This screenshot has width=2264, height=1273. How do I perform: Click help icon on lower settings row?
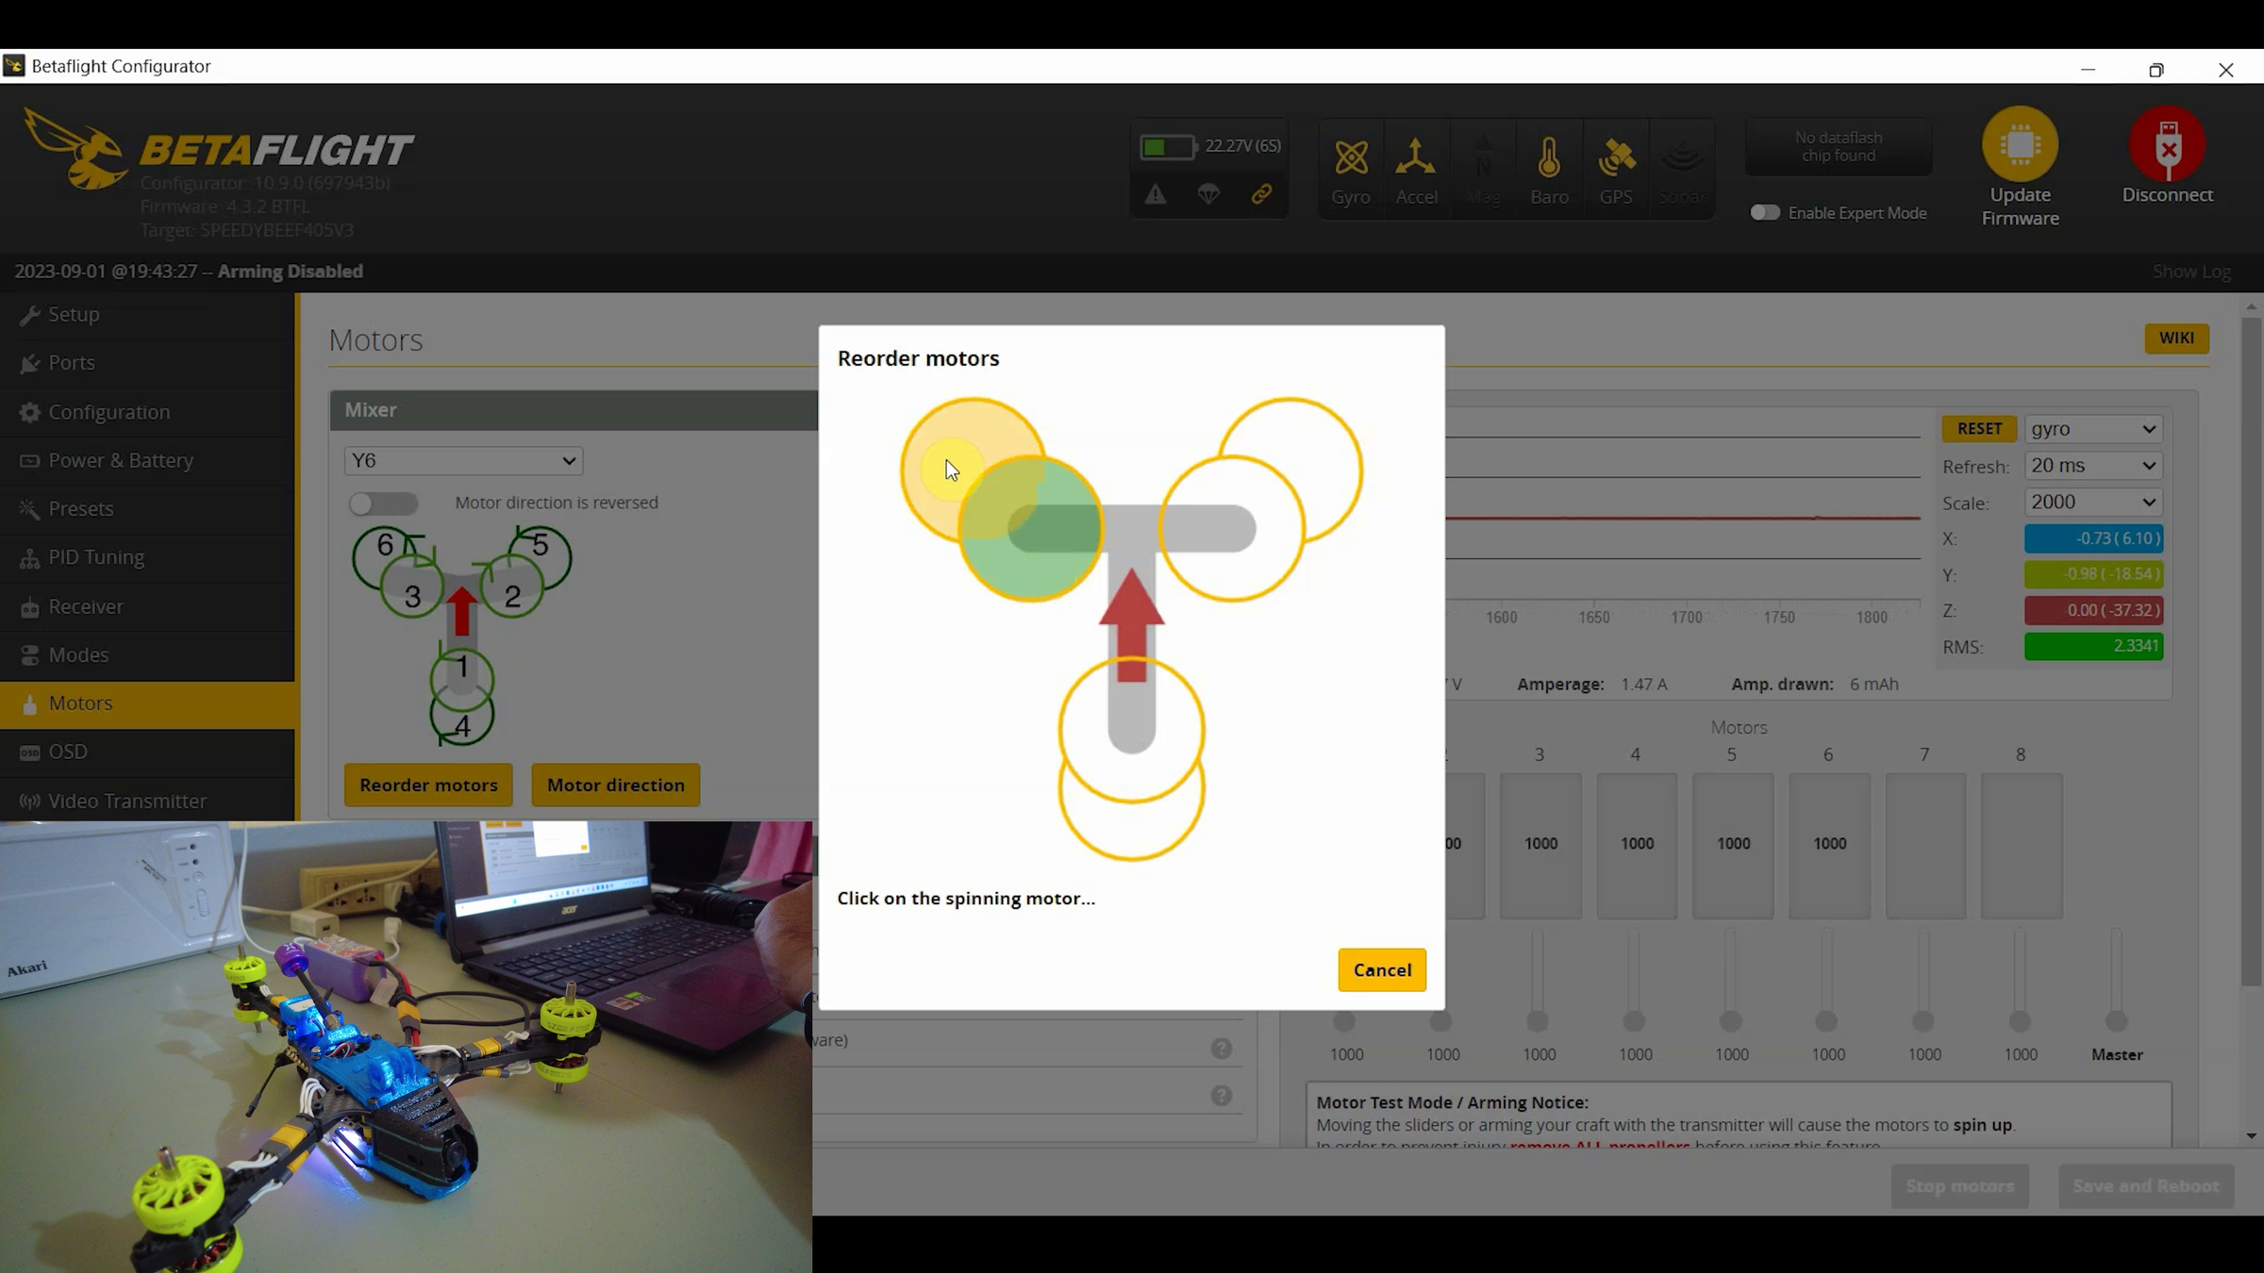(x=1222, y=1096)
